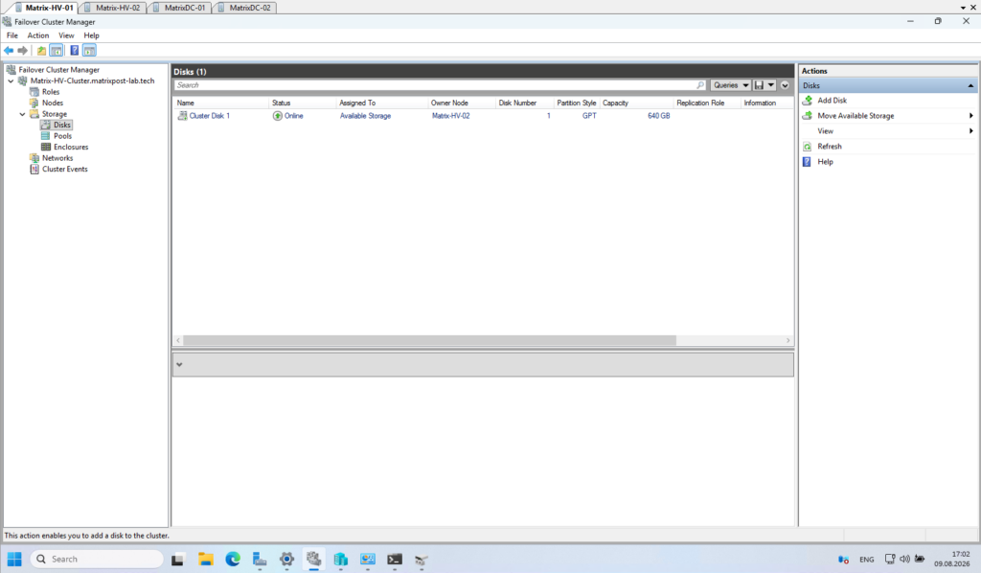Open the View menu in the menu bar

click(66, 35)
